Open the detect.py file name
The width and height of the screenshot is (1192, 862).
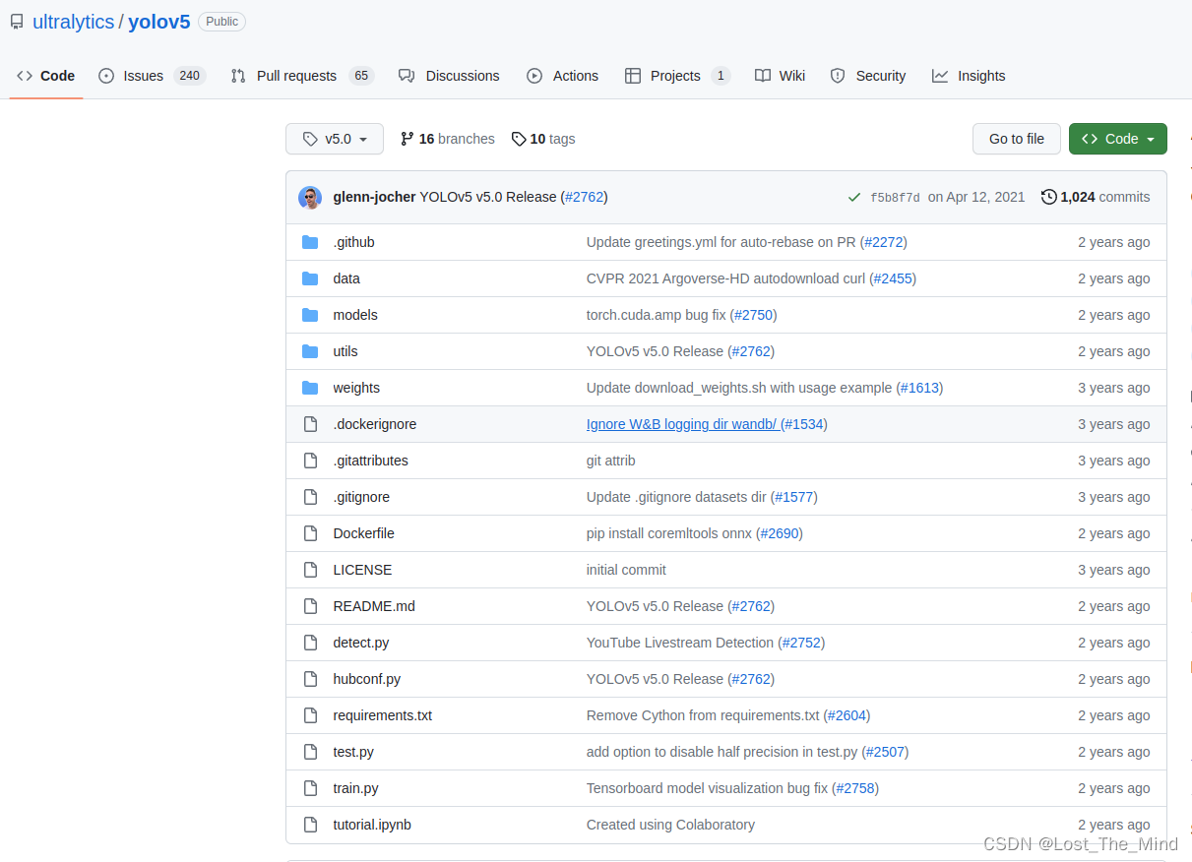click(361, 643)
